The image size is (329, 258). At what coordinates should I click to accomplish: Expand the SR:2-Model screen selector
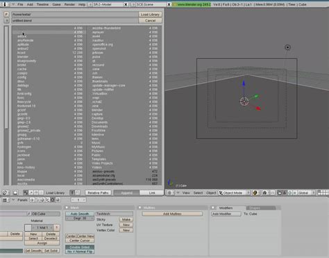click(90, 4)
